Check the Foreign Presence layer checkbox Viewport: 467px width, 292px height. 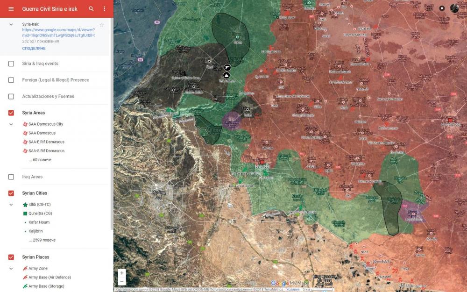click(x=11, y=80)
